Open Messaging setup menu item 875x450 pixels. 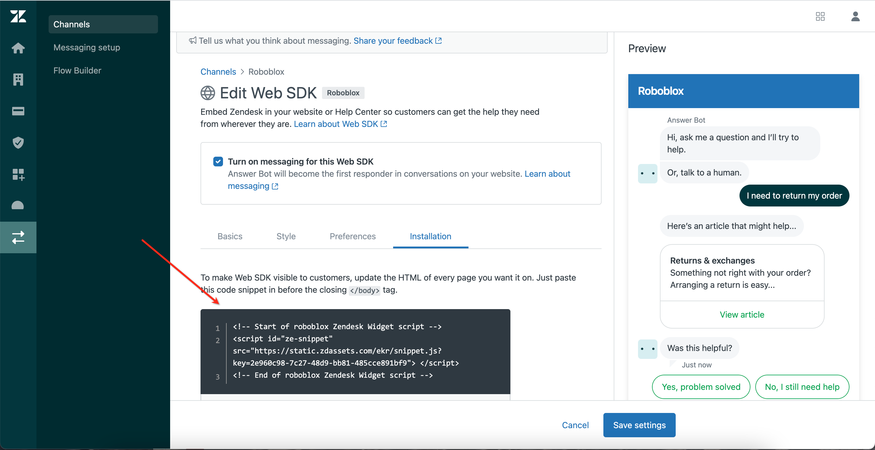click(x=87, y=47)
